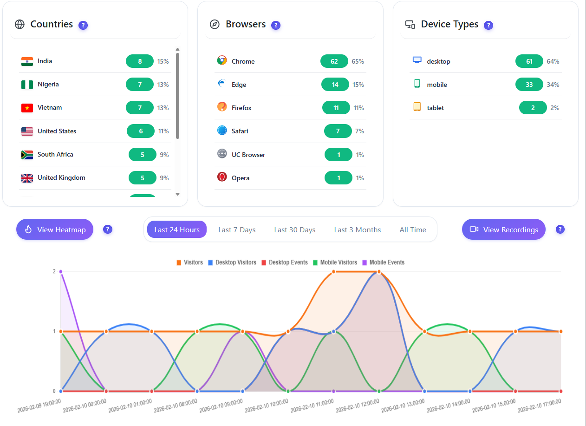
Task: Select the All Time time range
Action: click(413, 229)
